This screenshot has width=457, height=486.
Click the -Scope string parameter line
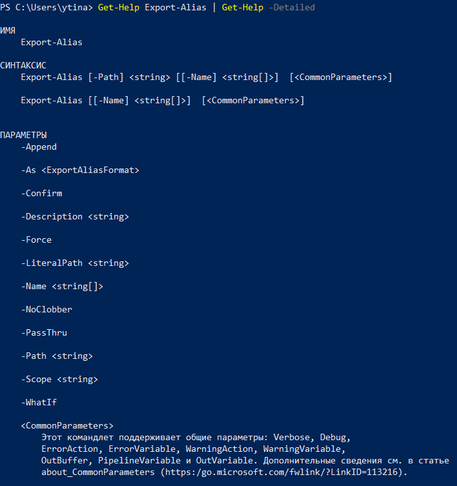[59, 379]
